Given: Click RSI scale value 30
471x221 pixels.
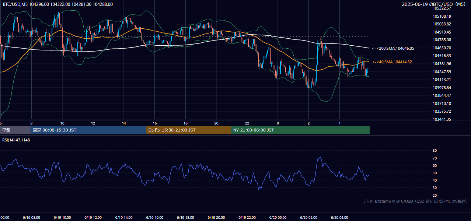Looking at the screenshot, I should pyautogui.click(x=435, y=188).
